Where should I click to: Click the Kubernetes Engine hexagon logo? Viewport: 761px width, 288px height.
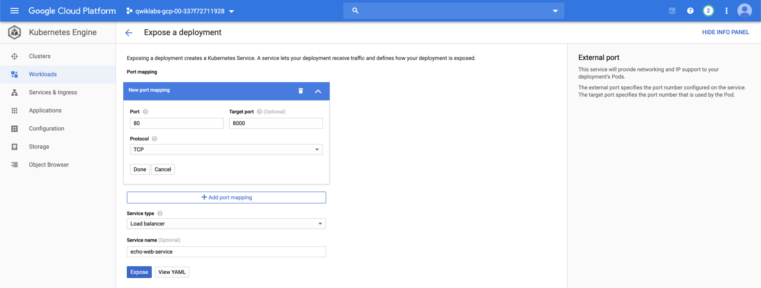click(x=14, y=33)
